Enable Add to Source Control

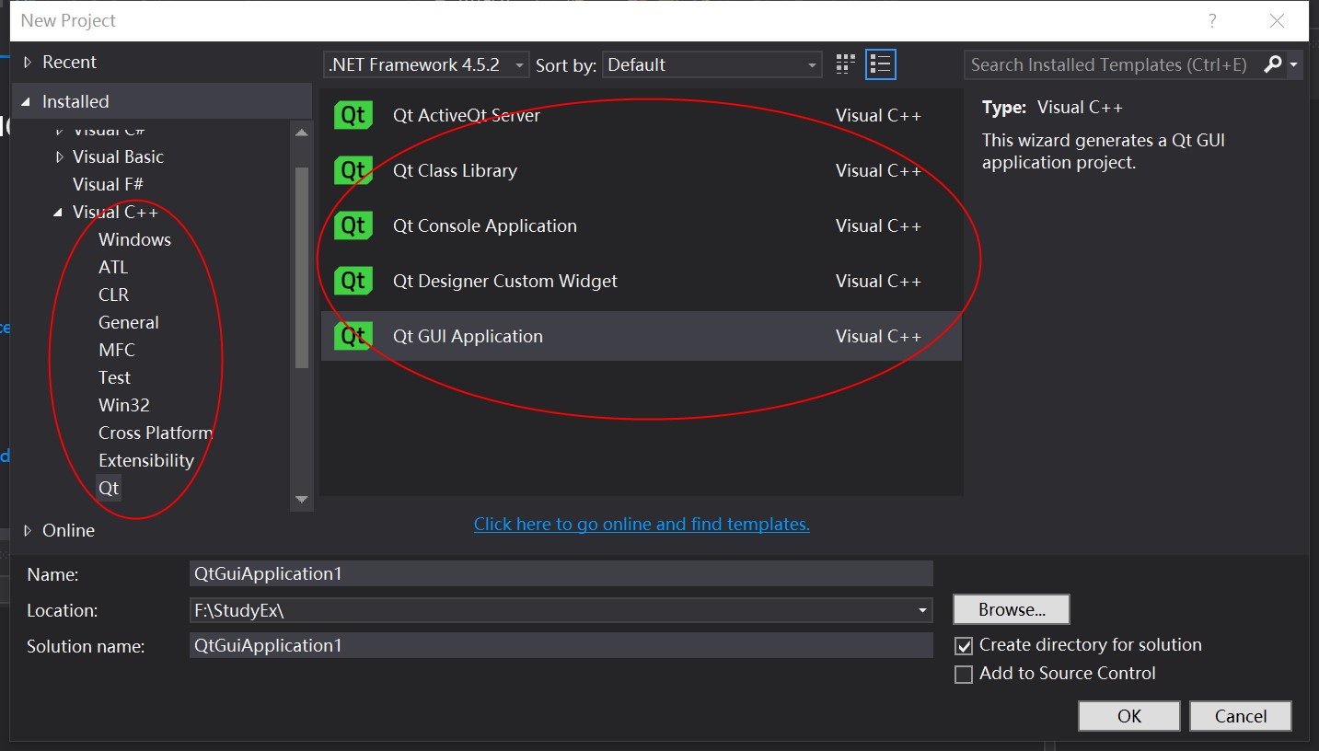964,674
